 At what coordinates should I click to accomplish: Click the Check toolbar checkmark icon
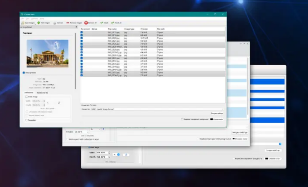[101, 23]
